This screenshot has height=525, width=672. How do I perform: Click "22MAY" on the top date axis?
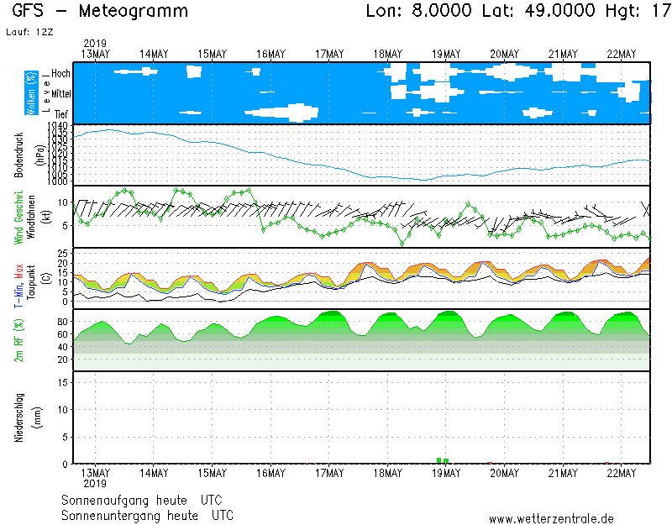coord(622,55)
